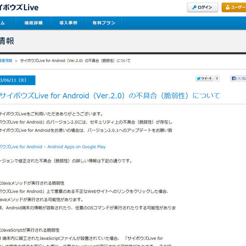Click the line mentioning 任意のOSコマンドが実行

(88, 208)
